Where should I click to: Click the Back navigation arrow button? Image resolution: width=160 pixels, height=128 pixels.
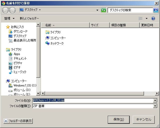5,10
